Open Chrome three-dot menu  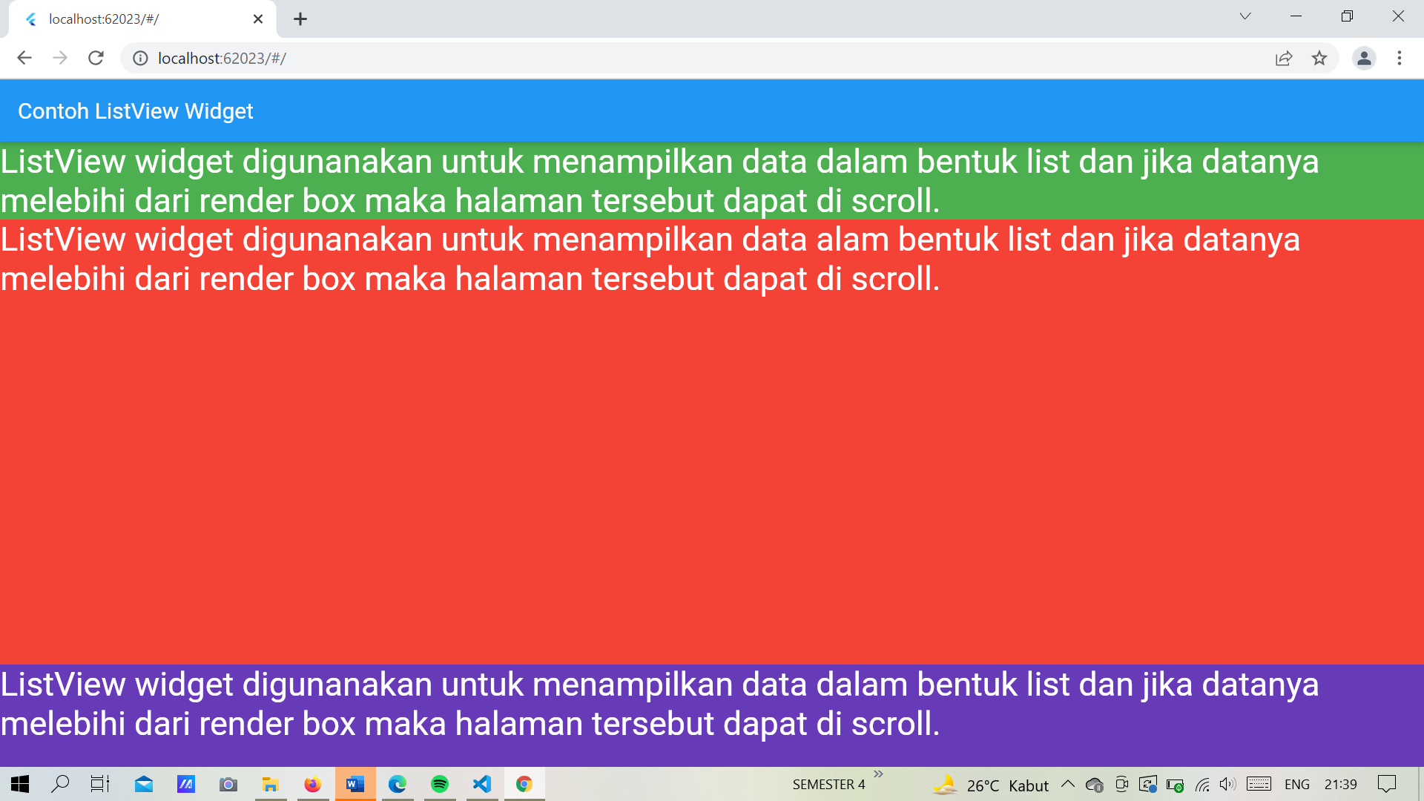[x=1400, y=58]
